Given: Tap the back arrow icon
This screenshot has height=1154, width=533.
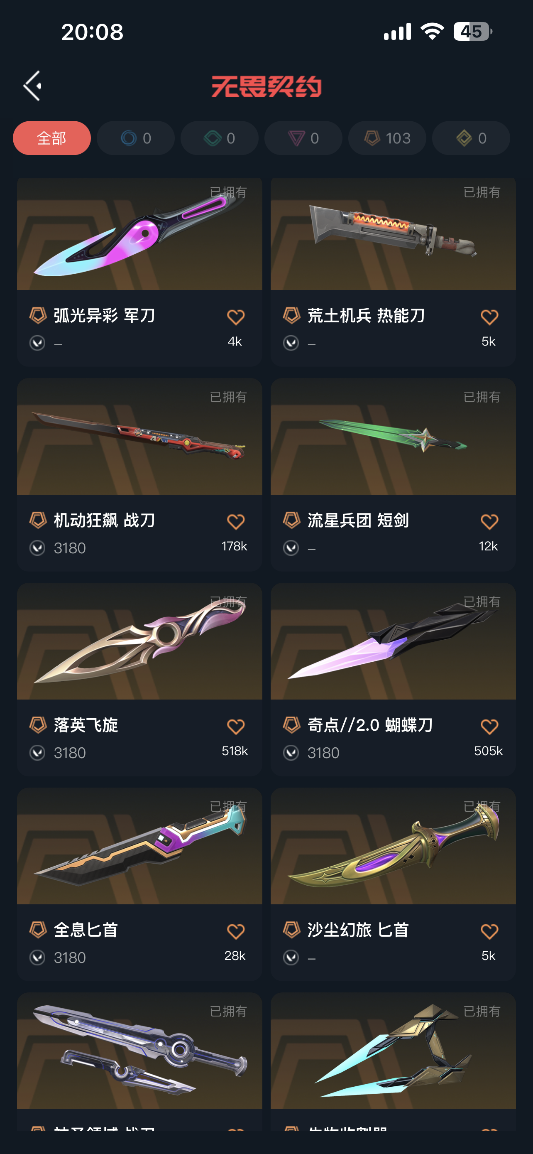Looking at the screenshot, I should coord(33,86).
